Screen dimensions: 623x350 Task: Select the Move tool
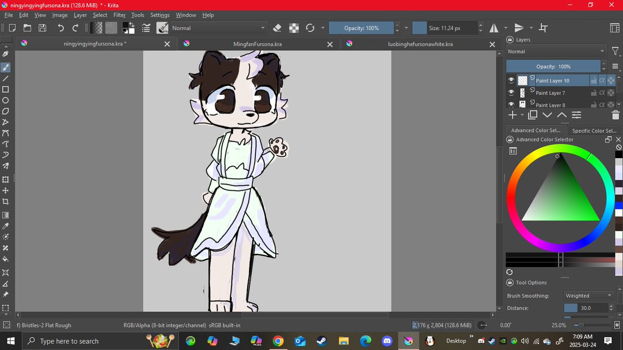coord(6,190)
